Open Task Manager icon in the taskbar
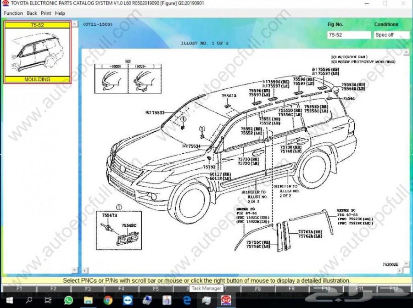 coord(206,300)
